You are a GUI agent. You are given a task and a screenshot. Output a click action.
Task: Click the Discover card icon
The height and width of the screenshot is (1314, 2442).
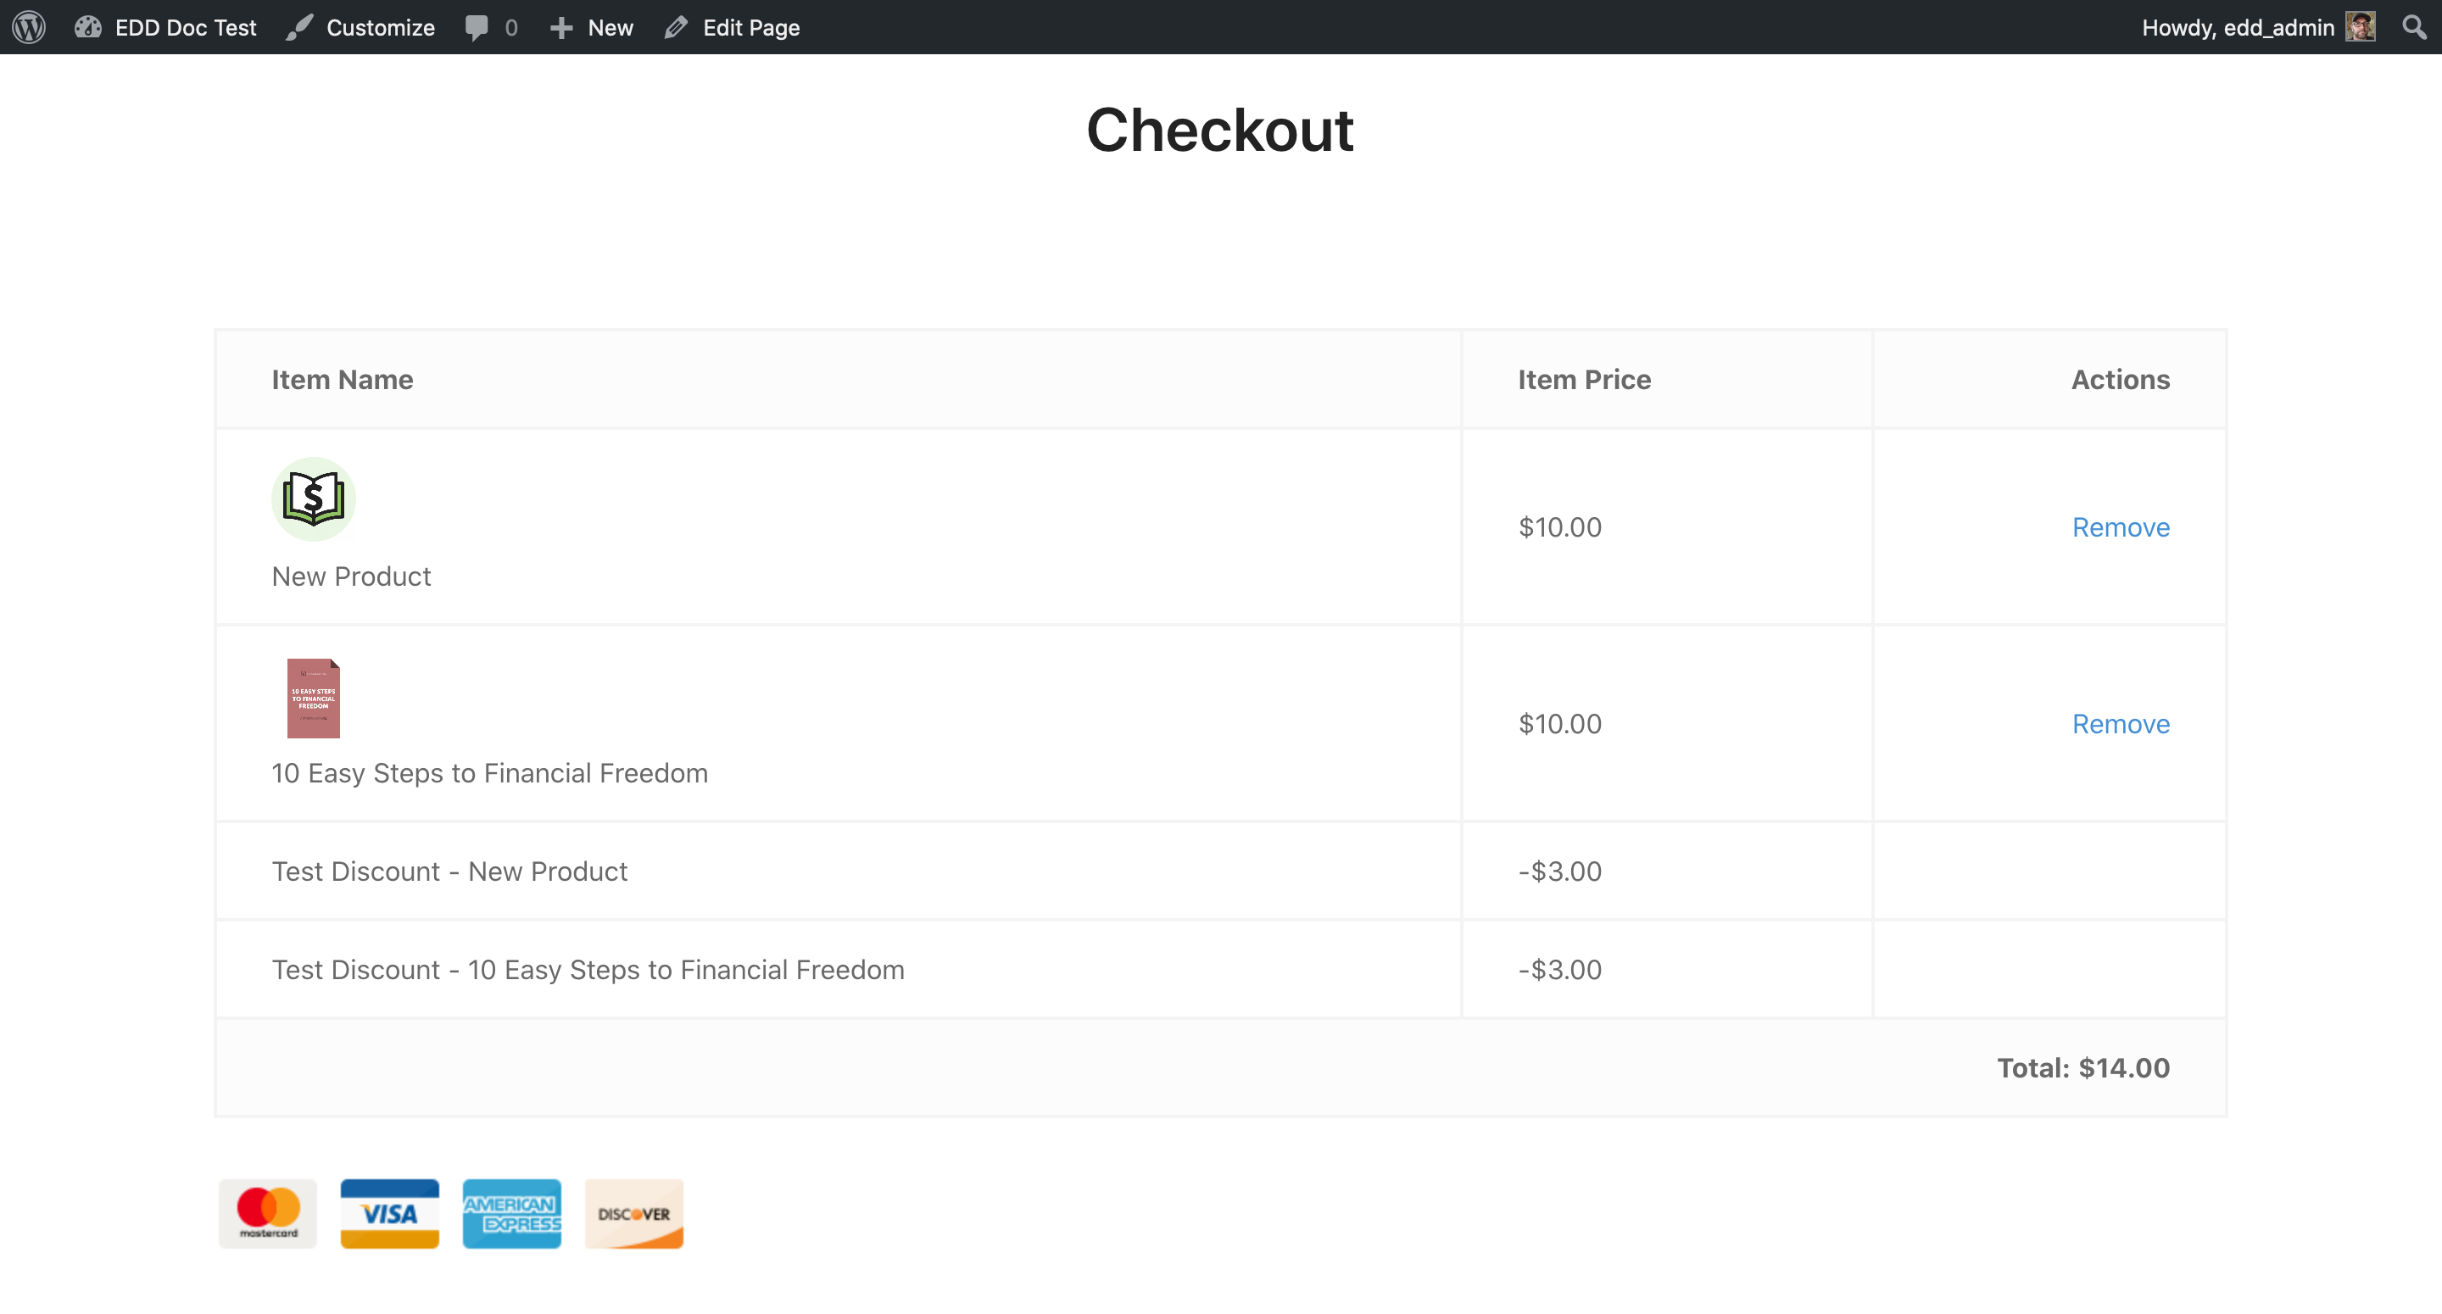tap(634, 1213)
